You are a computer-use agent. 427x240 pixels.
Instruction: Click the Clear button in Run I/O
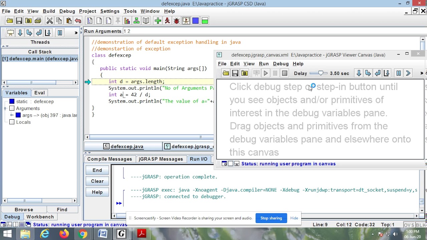click(x=97, y=181)
